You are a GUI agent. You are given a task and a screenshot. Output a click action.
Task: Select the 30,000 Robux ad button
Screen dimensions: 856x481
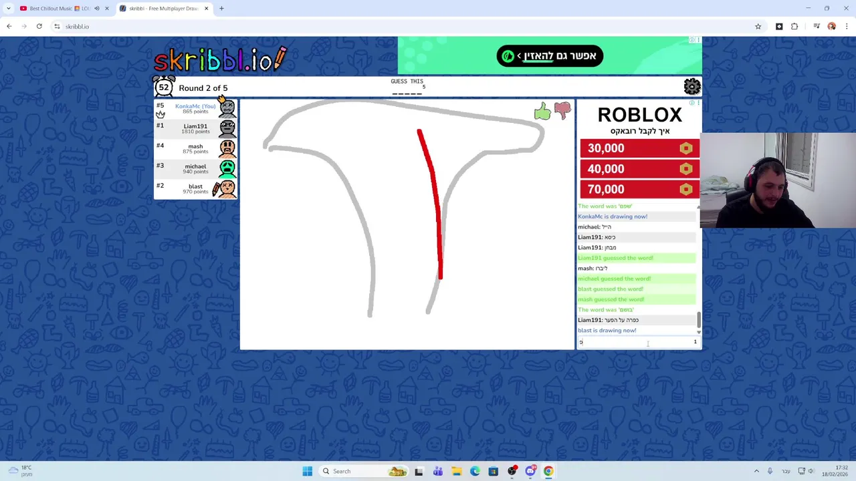tap(639, 148)
